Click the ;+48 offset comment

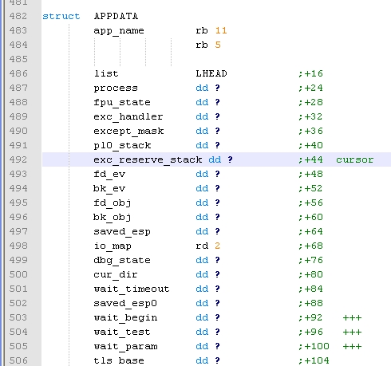click(310, 174)
